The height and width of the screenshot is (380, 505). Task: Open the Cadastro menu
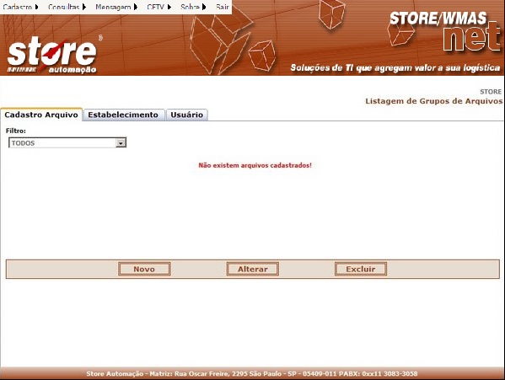click(18, 7)
